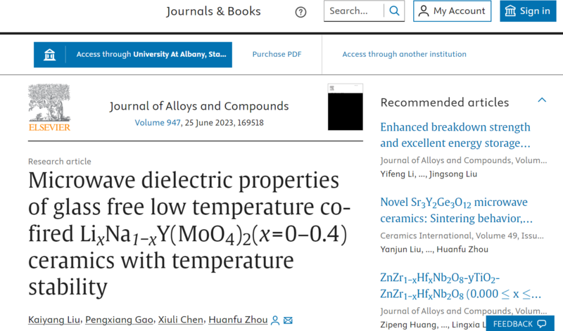
Task: Open the journal cover thumbnail
Action: [346, 107]
